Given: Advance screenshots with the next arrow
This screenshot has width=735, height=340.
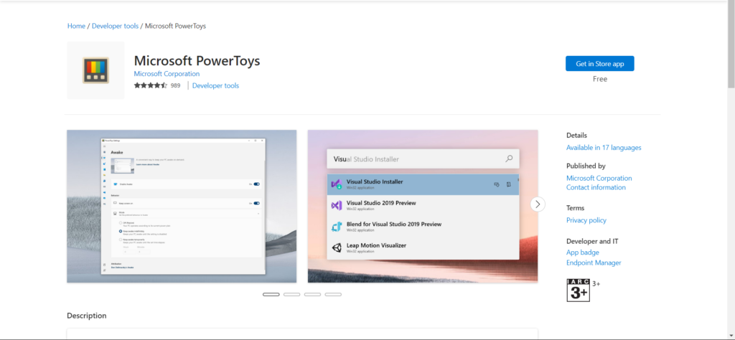Looking at the screenshot, I should pyautogui.click(x=538, y=204).
